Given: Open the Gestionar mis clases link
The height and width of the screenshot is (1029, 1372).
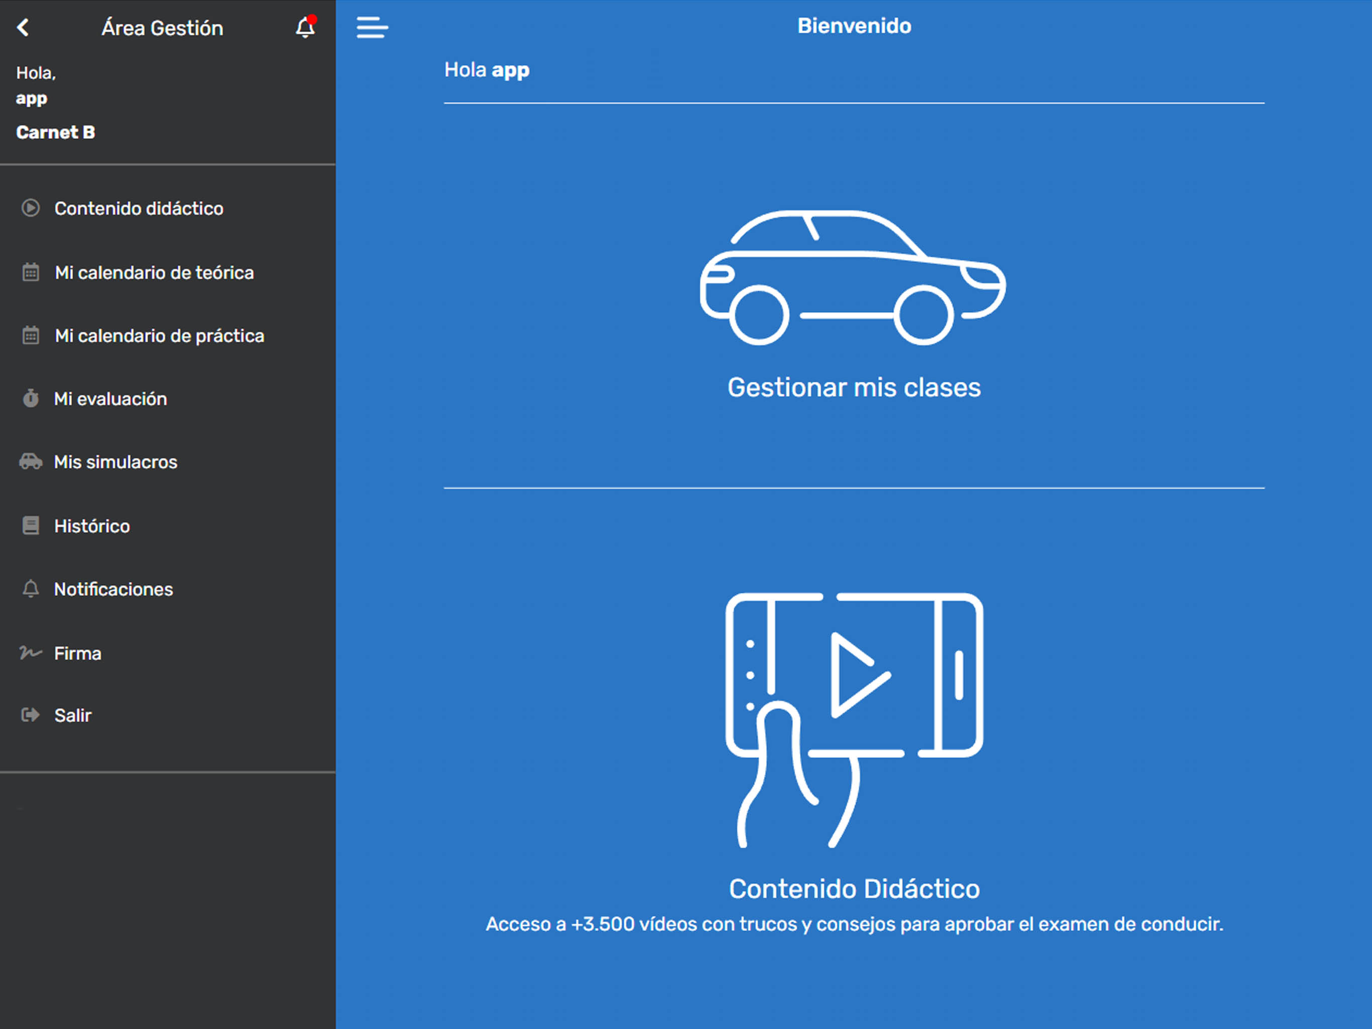Looking at the screenshot, I should [x=854, y=387].
